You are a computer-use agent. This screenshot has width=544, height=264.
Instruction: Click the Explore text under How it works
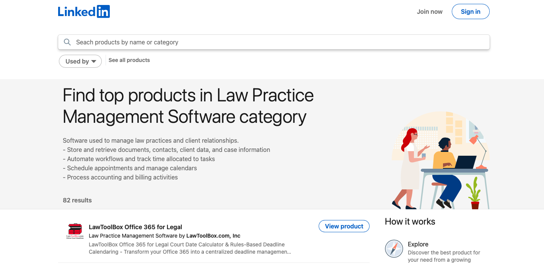418,244
